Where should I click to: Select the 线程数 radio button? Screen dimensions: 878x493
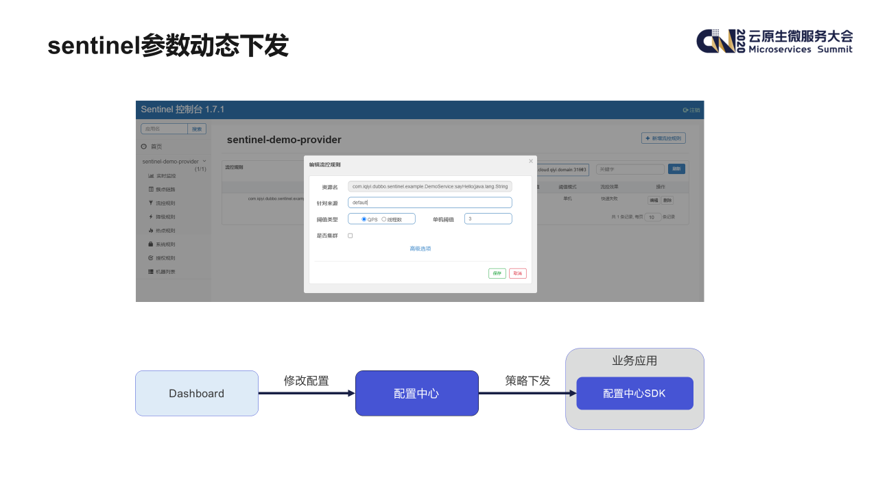[383, 219]
